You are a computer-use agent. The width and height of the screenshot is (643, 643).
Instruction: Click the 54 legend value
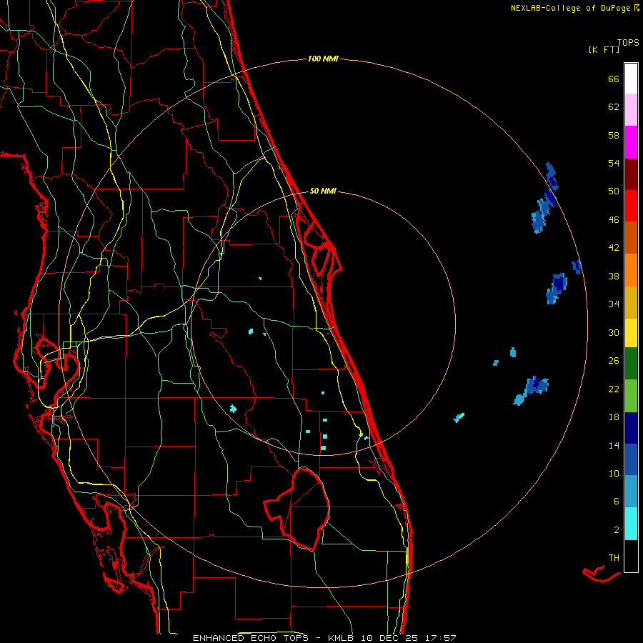coord(614,163)
